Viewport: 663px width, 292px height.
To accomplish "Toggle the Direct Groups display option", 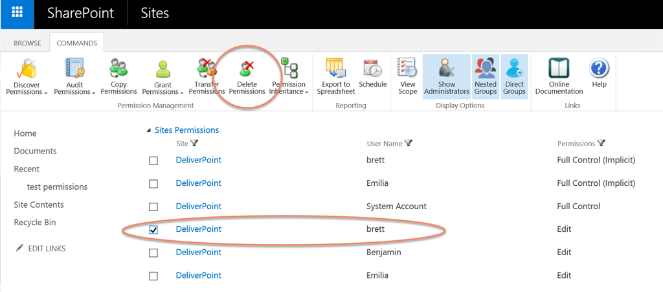I will 514,76.
